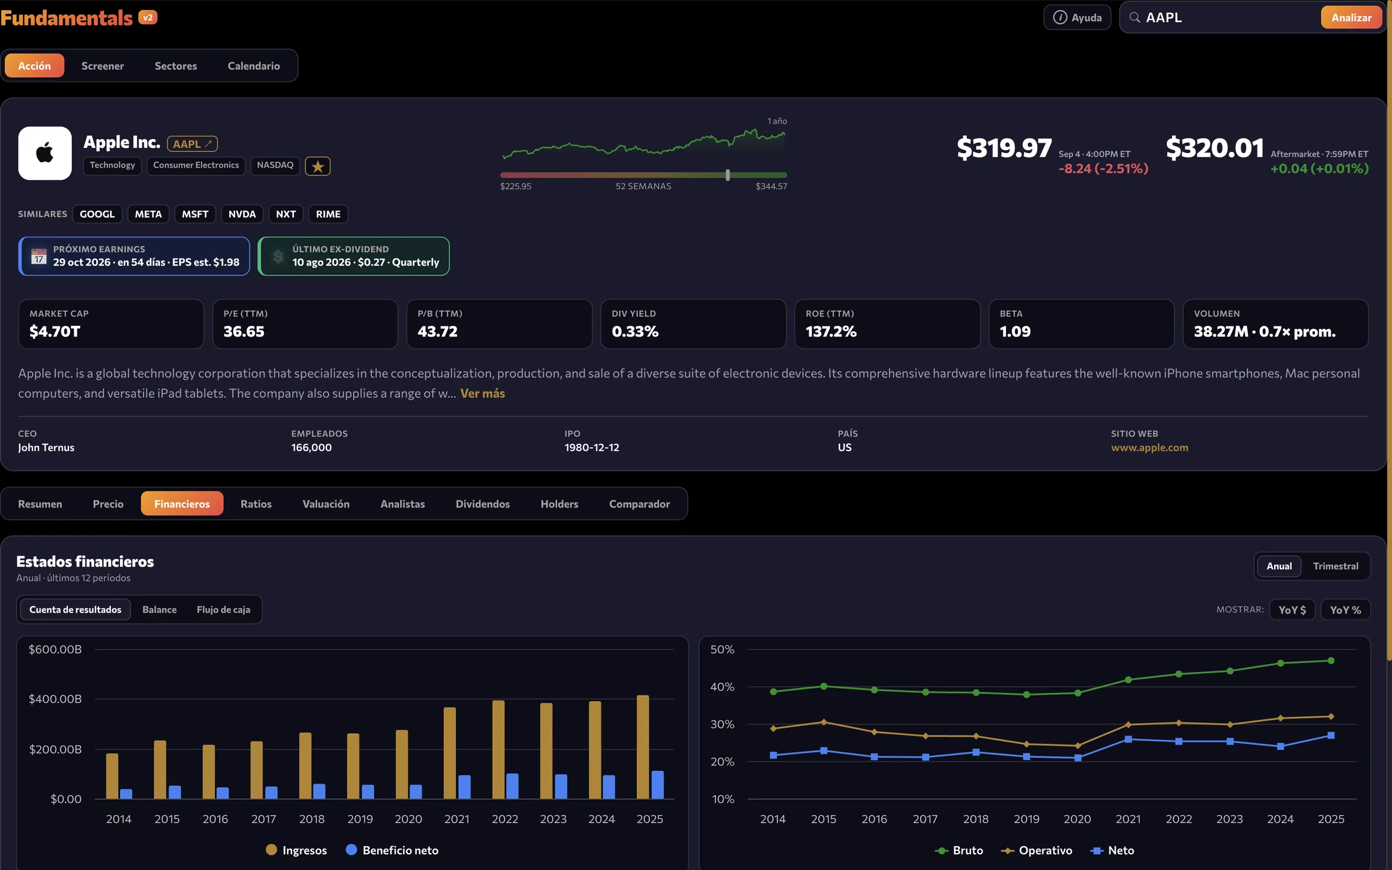Expand description with Ver más
Viewport: 1392px width, 870px height.
tap(483, 393)
